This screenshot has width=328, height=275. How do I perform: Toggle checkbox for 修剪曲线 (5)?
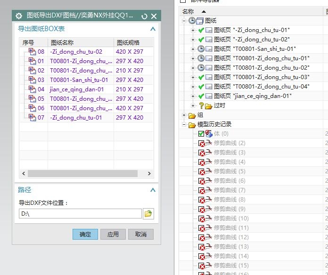pos(201,171)
